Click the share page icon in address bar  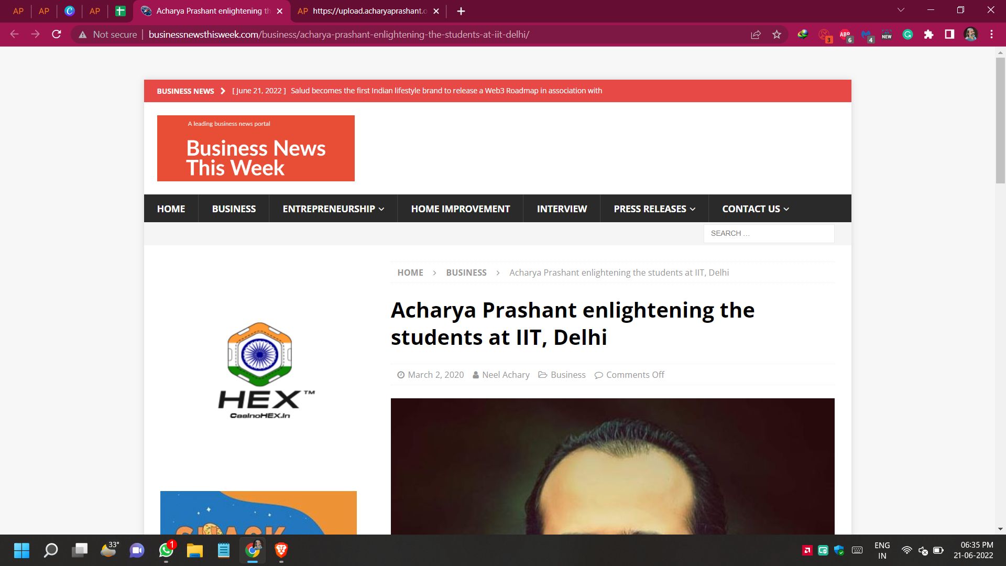[x=756, y=35]
